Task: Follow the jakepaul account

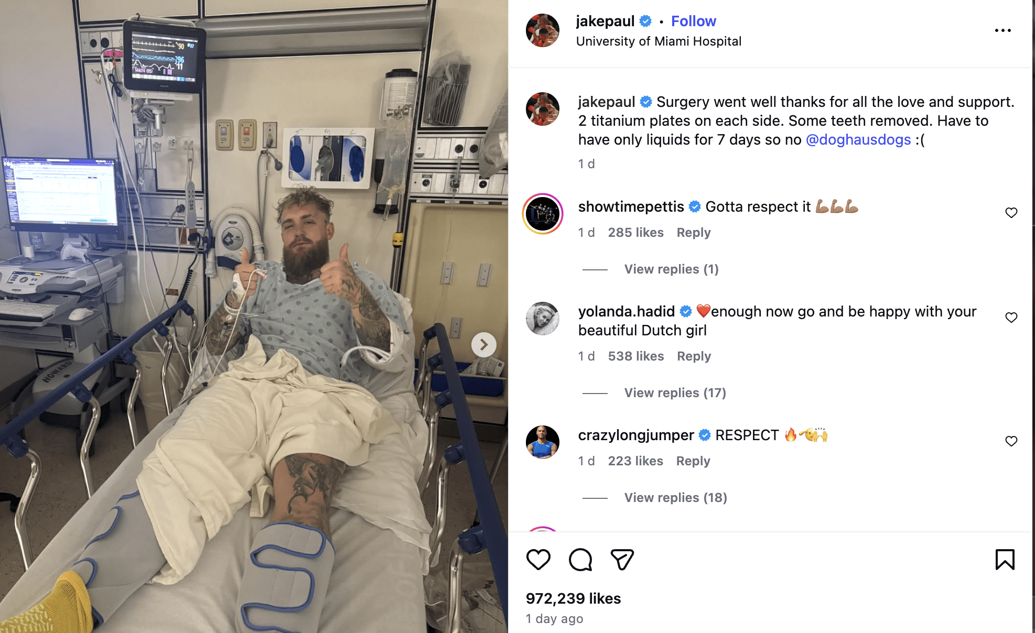Action: pos(693,21)
